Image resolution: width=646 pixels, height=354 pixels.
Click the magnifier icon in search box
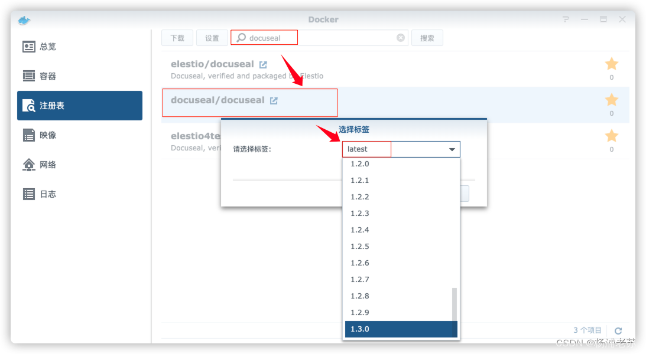point(241,38)
